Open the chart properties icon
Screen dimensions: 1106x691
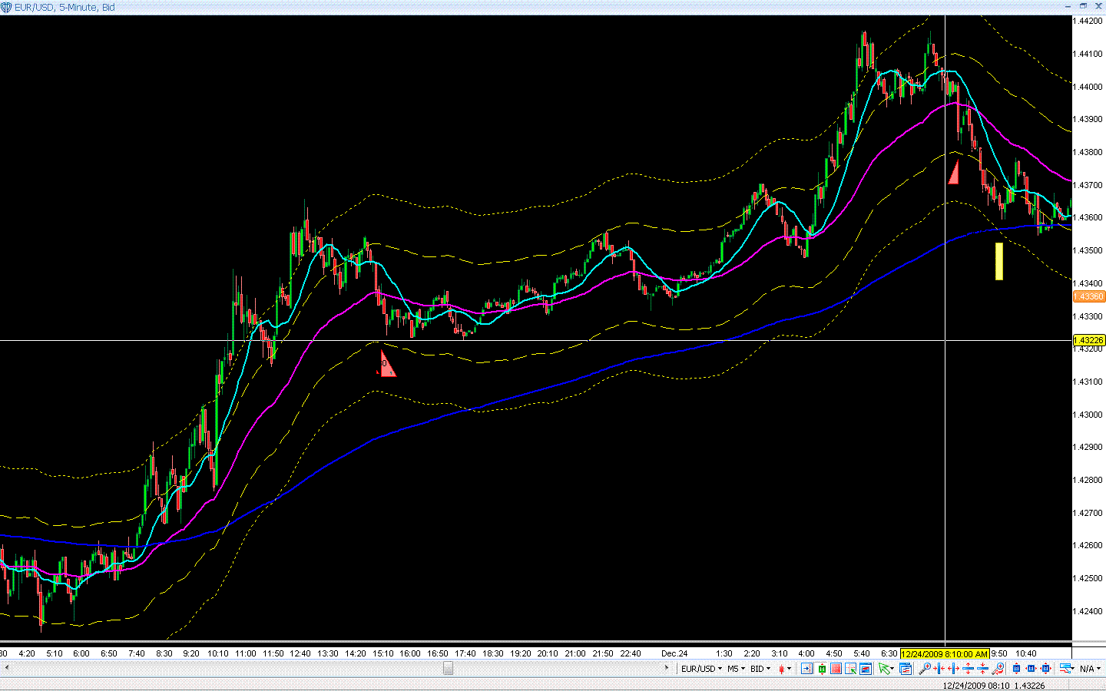906,669
